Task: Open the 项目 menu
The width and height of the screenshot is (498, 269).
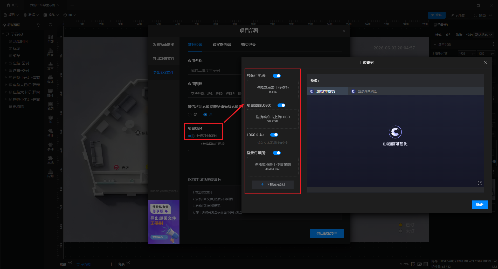Action: (x=11, y=15)
